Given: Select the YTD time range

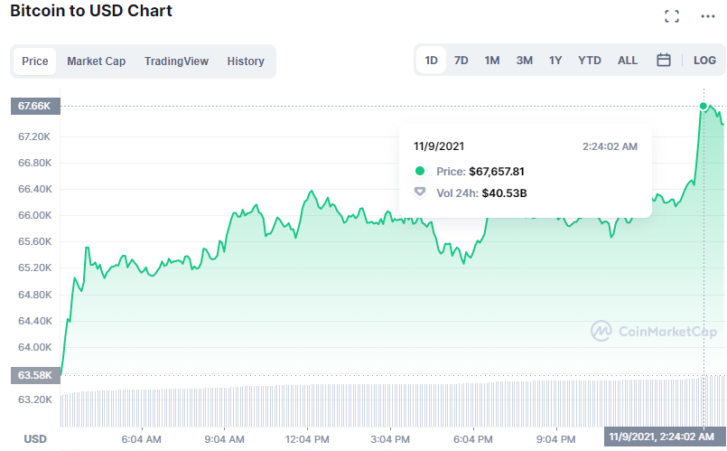Looking at the screenshot, I should (590, 61).
